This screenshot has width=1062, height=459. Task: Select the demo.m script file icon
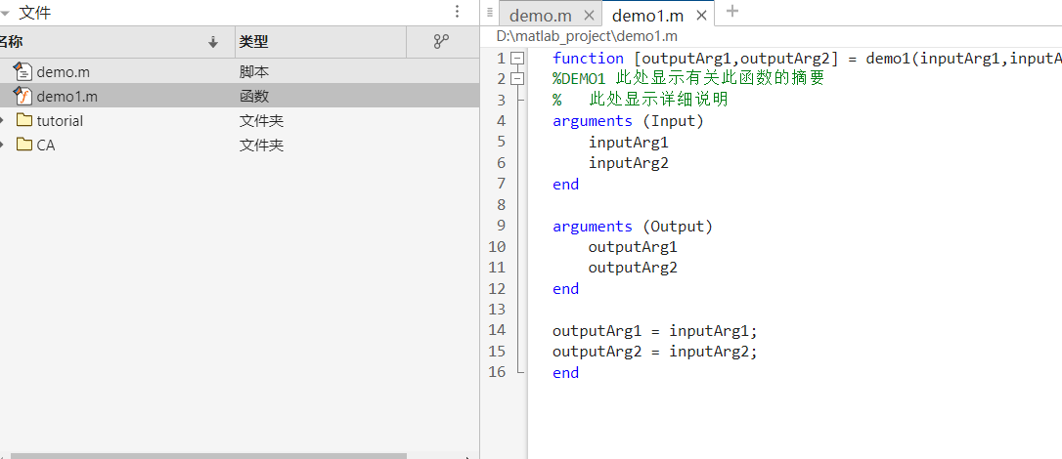23,71
